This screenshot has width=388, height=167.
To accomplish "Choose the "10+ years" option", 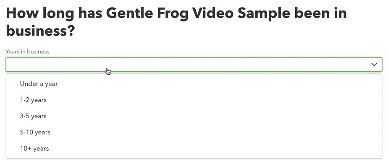I will (x=194, y=149).
